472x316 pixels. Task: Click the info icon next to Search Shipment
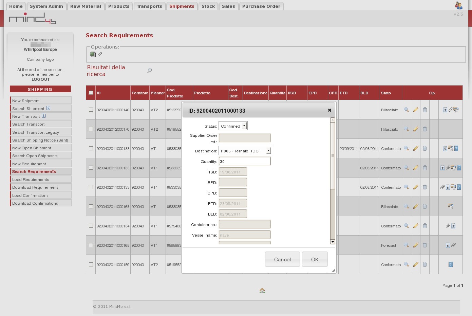(x=48, y=108)
